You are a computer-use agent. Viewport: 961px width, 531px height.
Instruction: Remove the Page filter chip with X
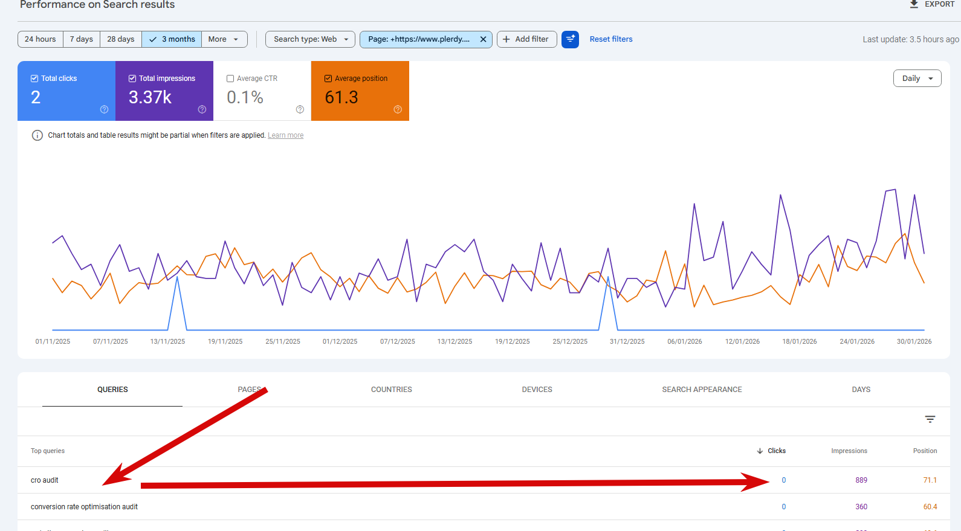tap(483, 39)
